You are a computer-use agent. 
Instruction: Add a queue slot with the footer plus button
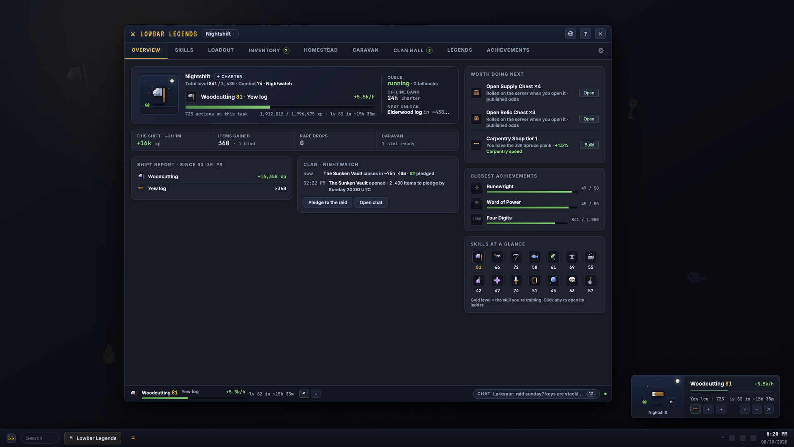coord(316,394)
